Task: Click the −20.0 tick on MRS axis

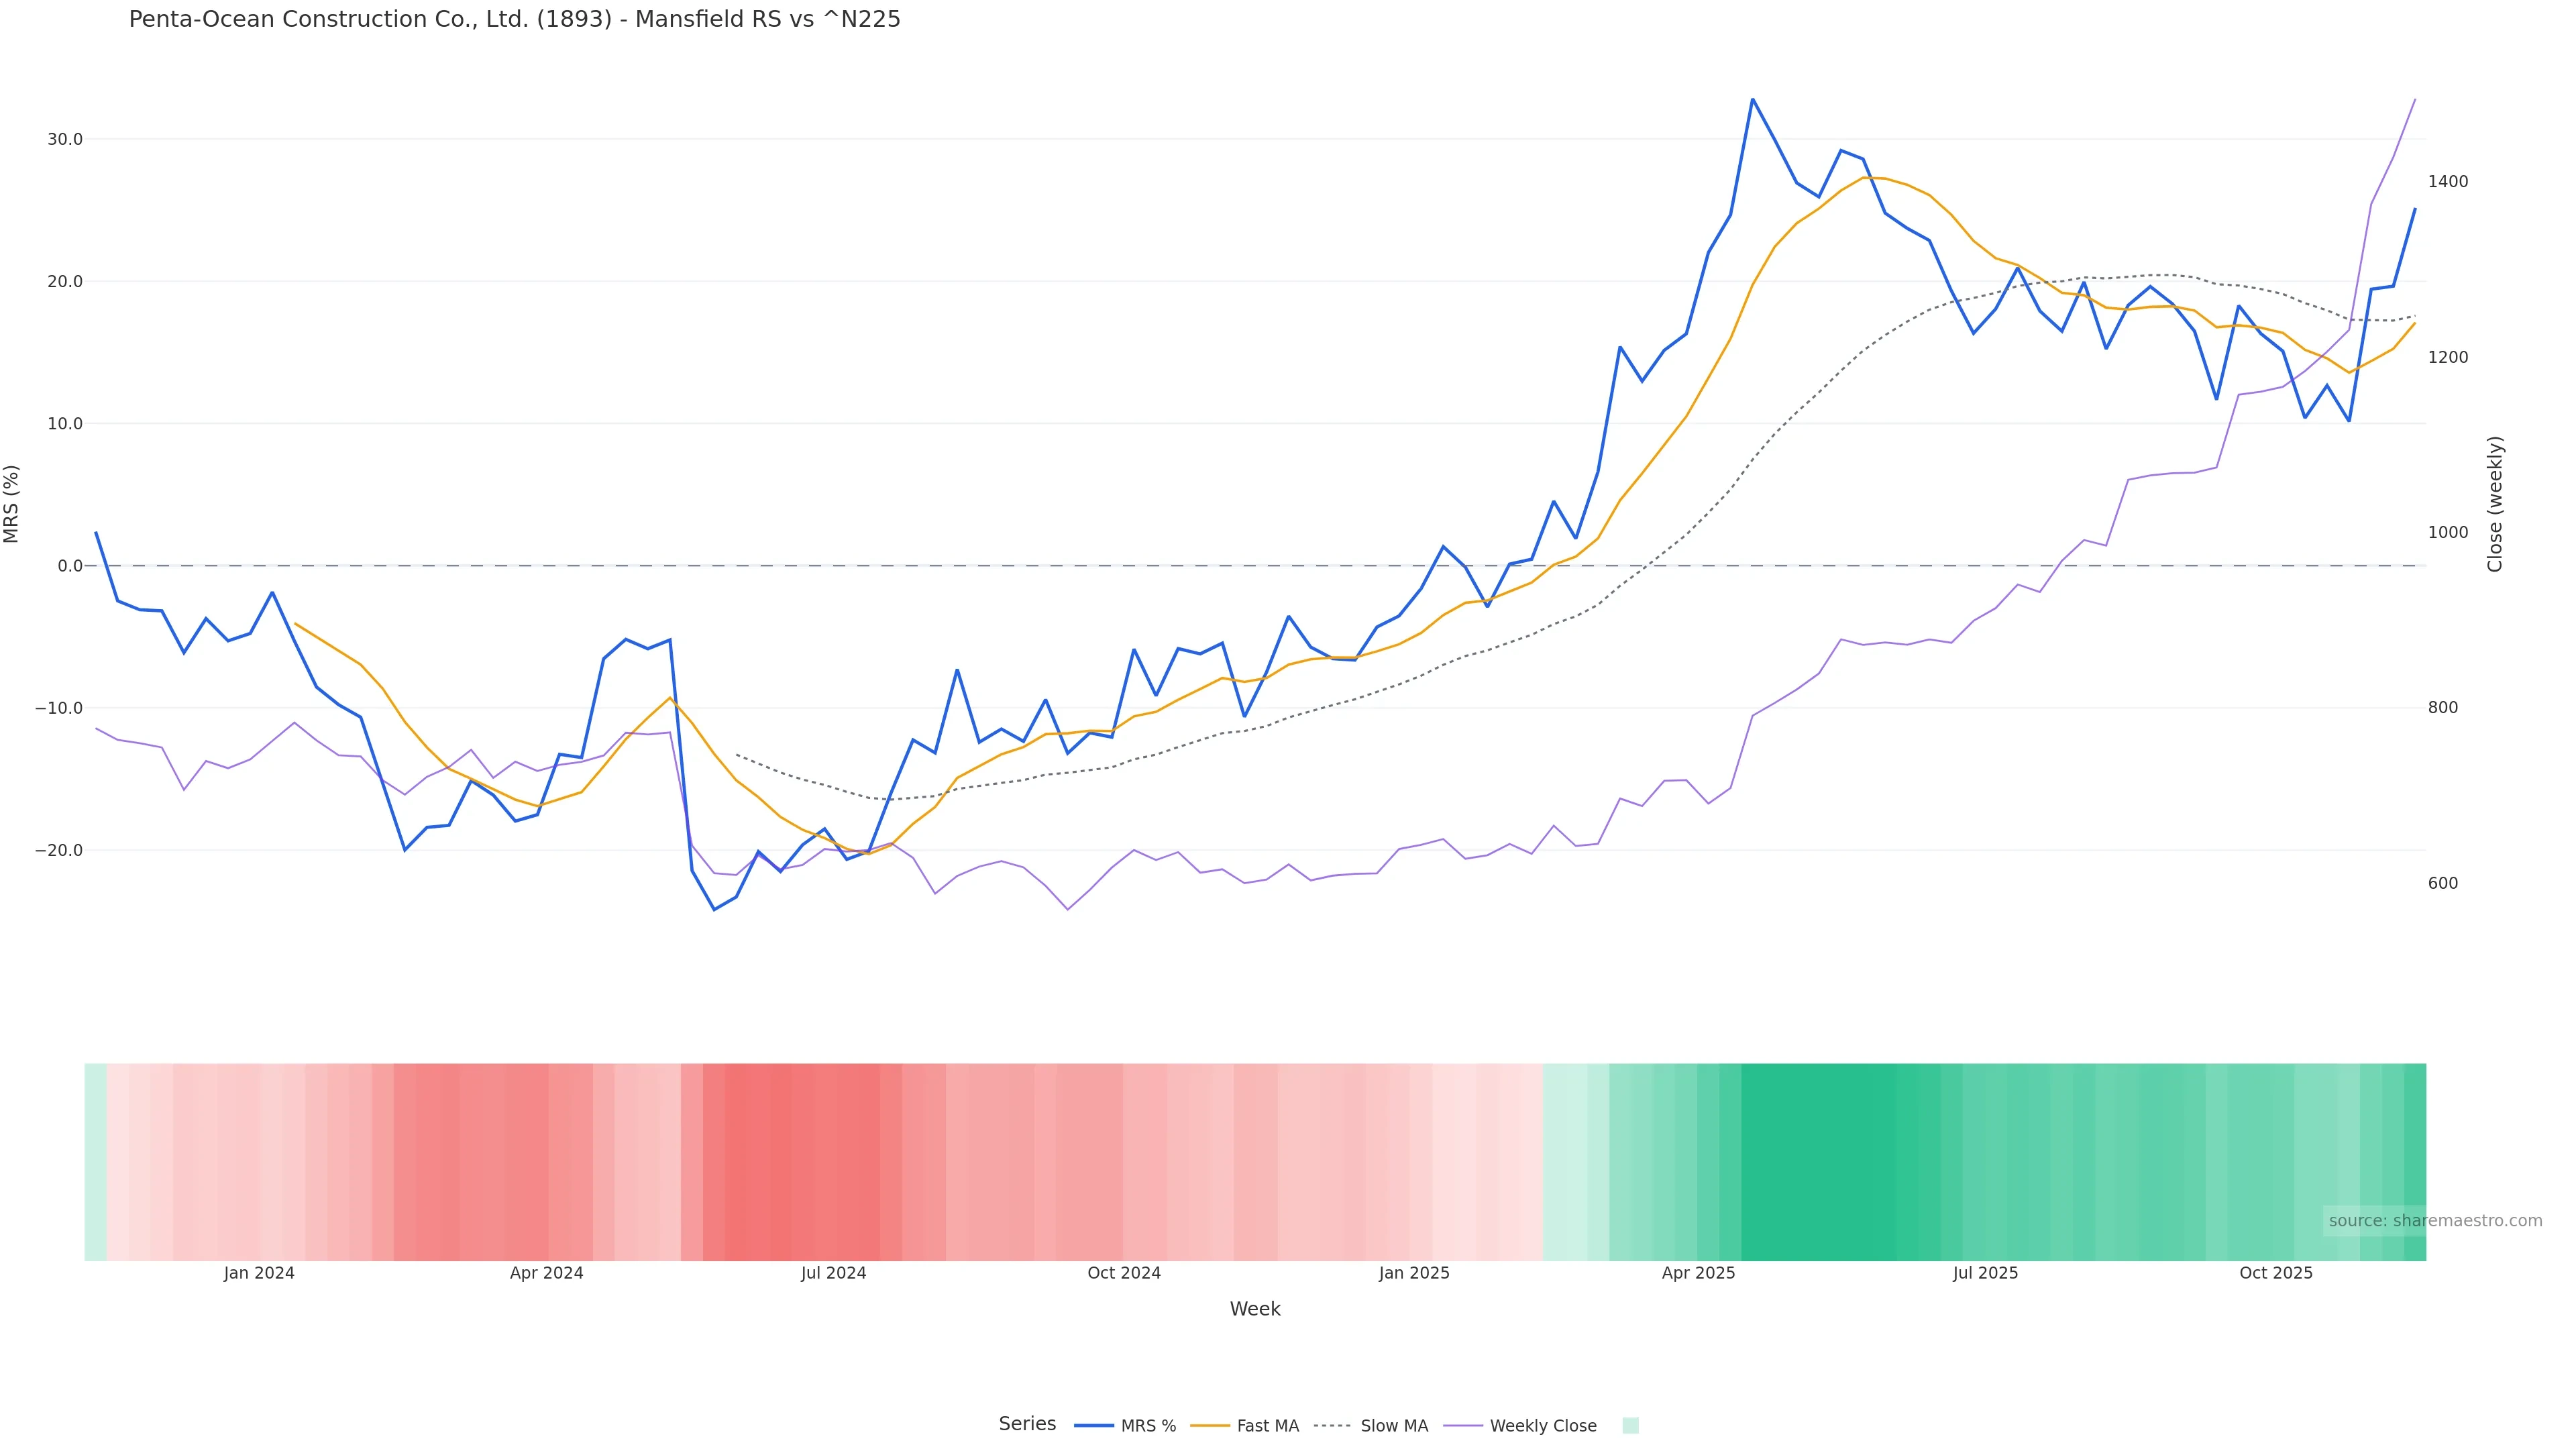Action: 59,850
